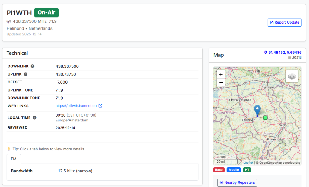Select the FM tab
The image size is (309, 187).
click(14, 159)
